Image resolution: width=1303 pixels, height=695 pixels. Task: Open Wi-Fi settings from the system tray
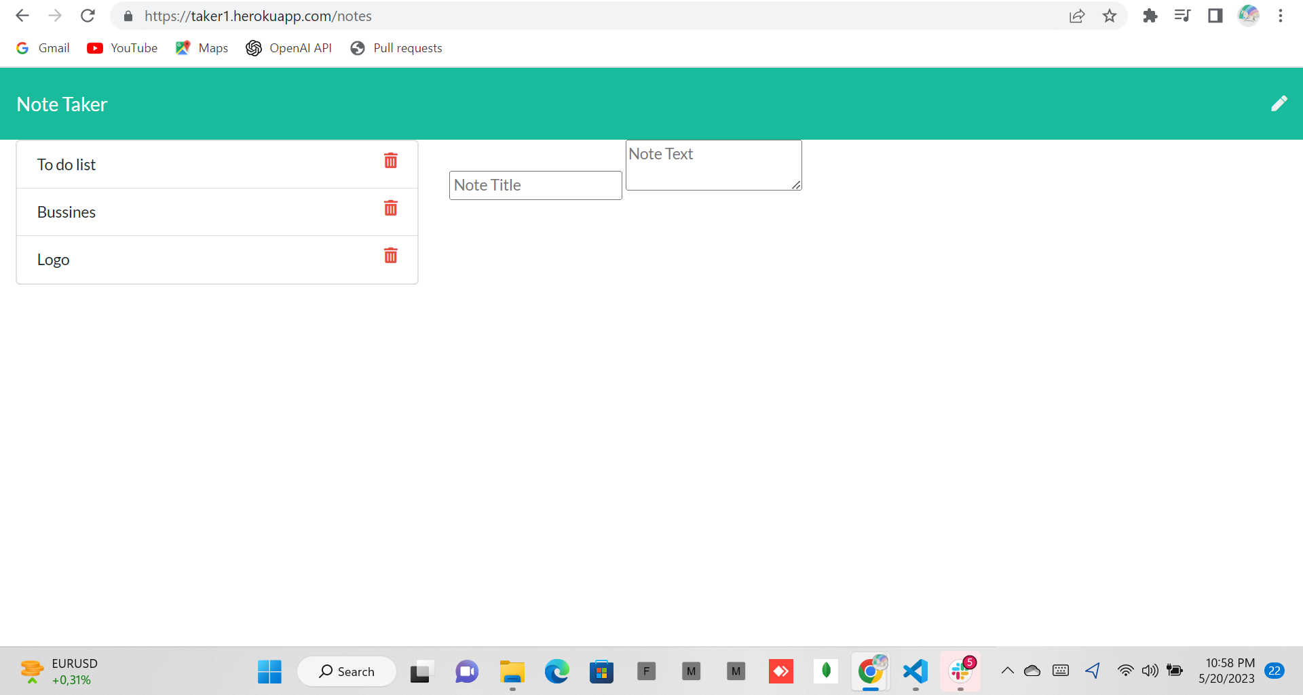(x=1125, y=671)
